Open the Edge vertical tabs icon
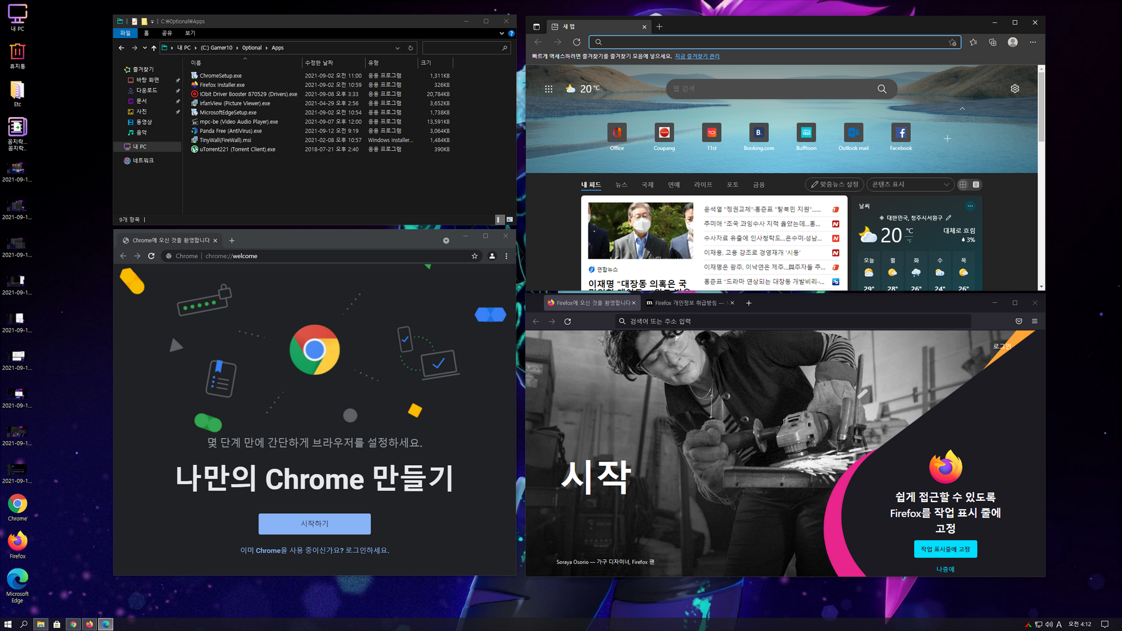This screenshot has height=631, width=1122. [537, 27]
